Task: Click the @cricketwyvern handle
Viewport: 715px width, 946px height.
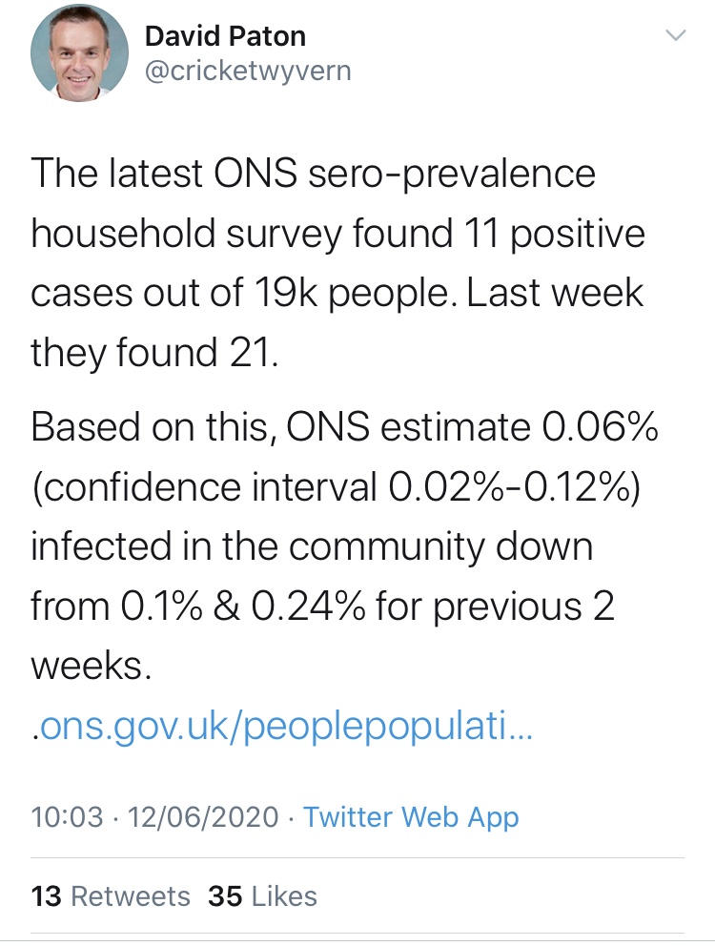Action: click(x=247, y=72)
